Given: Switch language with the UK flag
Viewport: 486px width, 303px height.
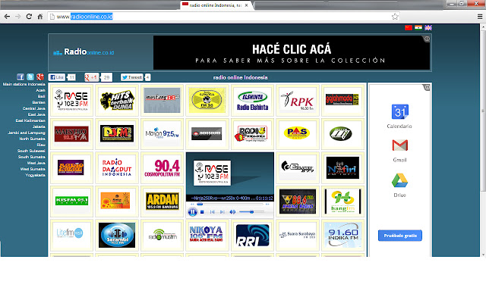Looking at the screenshot, I should [428, 27].
